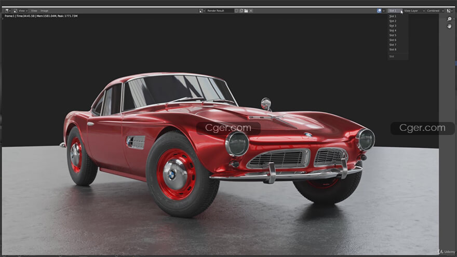Choose Slot 3 from the list

tap(398, 25)
